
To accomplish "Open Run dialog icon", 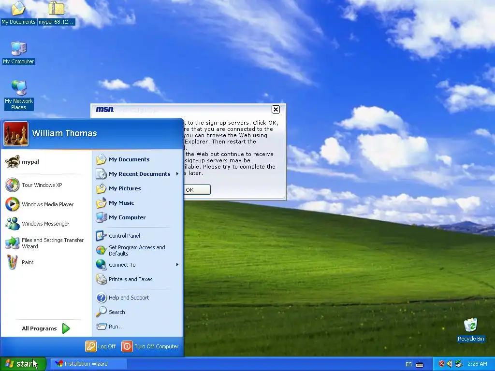I will coord(102,327).
